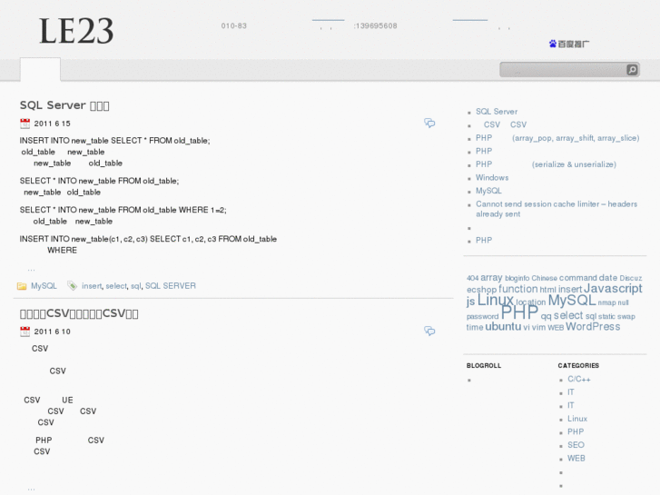660x495 pixels.
Task: Open recent post CSV CSV in sidebar
Action: (505, 124)
